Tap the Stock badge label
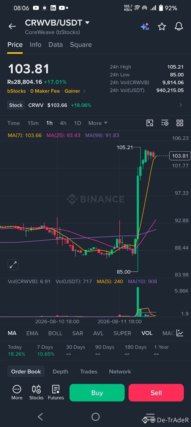This screenshot has height=427, width=191. [16, 105]
